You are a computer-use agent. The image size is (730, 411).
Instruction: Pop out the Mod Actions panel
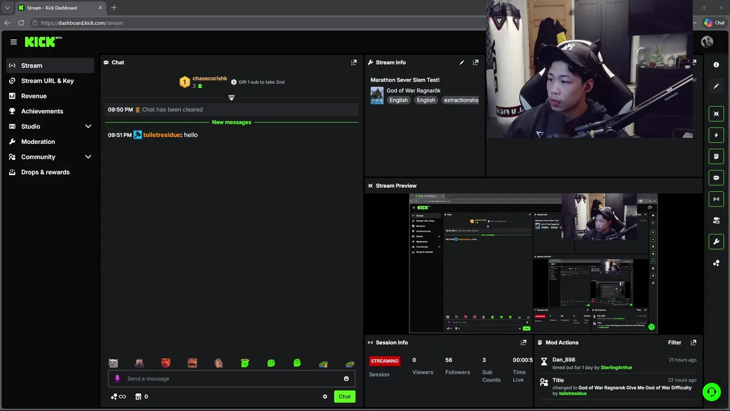coord(693,342)
